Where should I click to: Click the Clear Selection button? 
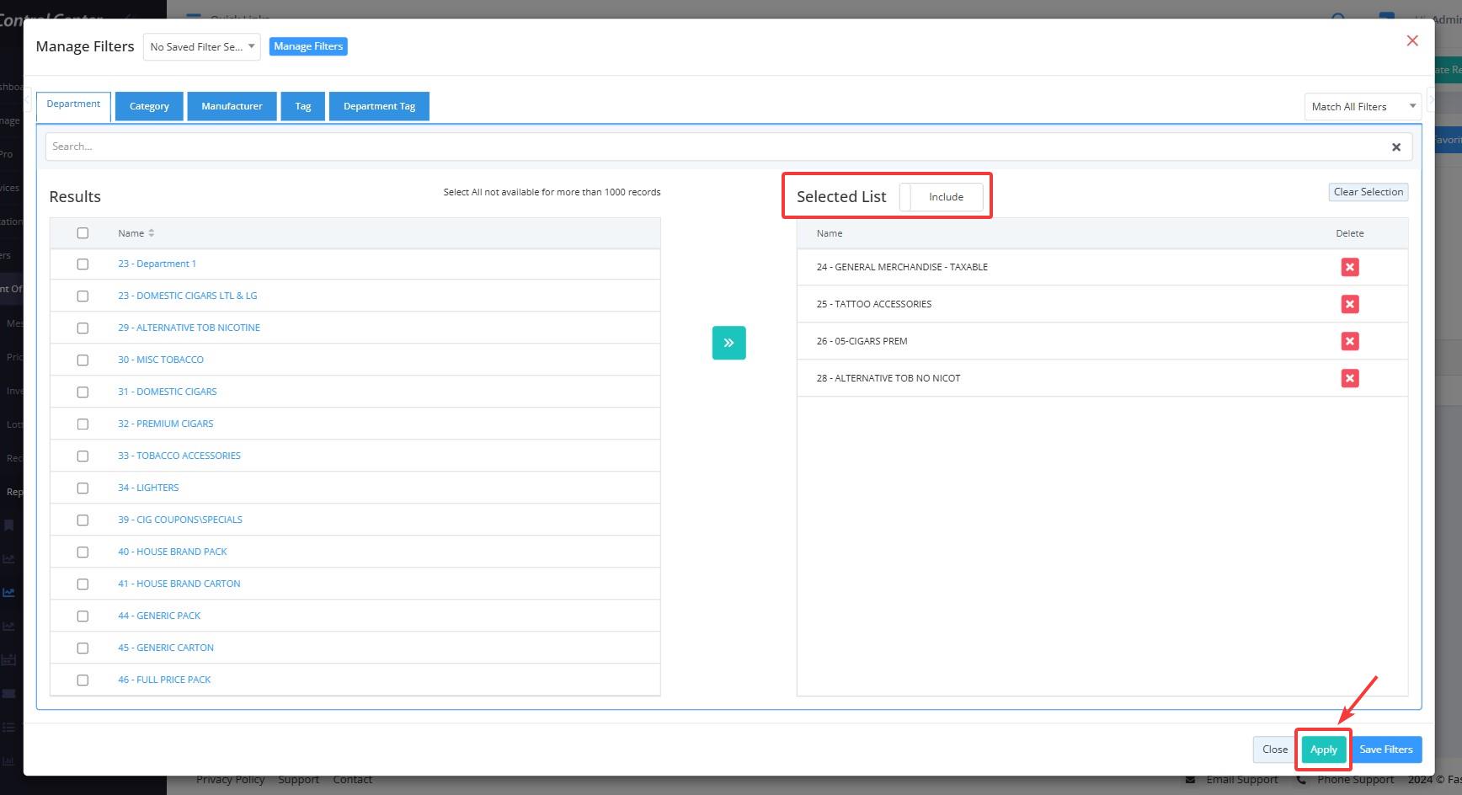[x=1369, y=192]
